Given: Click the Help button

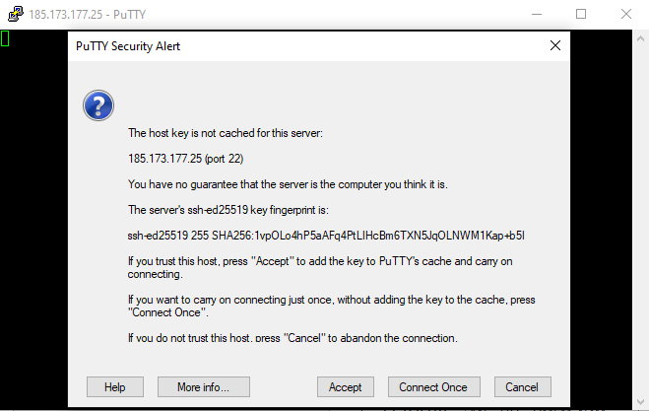Looking at the screenshot, I should (x=115, y=387).
